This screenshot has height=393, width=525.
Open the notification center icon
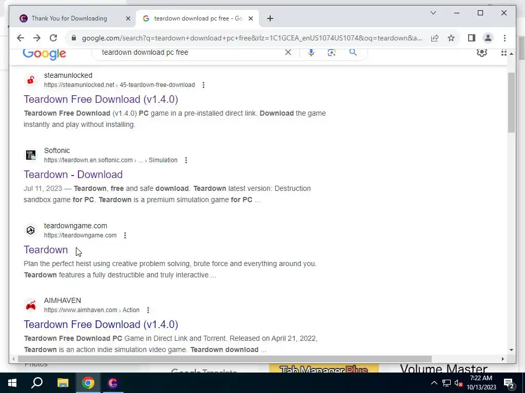tap(509, 383)
